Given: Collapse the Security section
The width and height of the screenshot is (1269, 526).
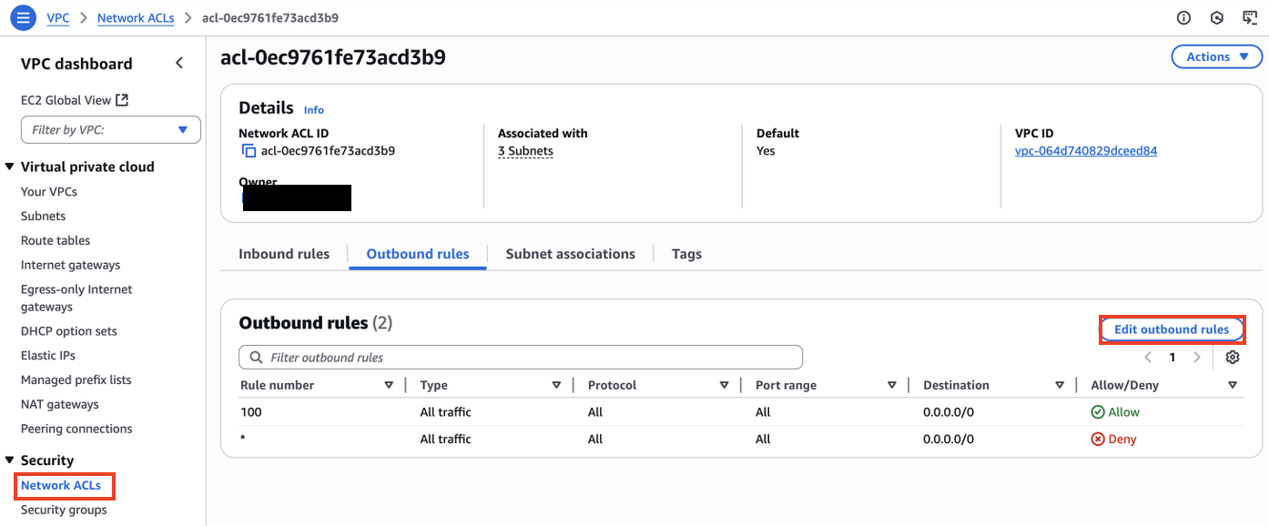Looking at the screenshot, I should click(x=10, y=460).
